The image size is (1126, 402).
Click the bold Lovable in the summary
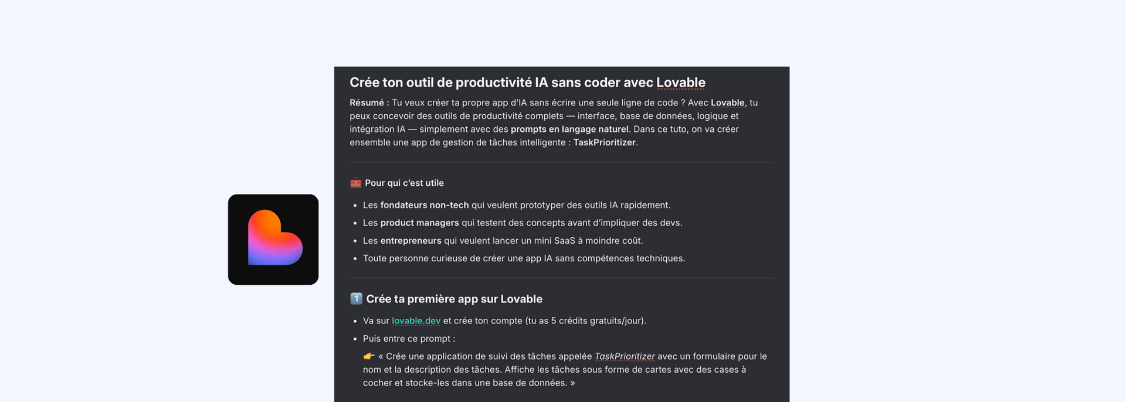[727, 103]
